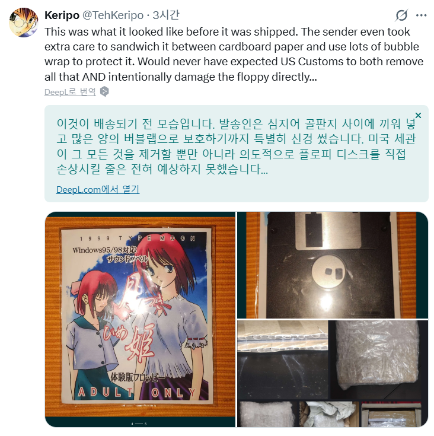This screenshot has height=436, width=434.
Task: Click the @TehKeripo handle
Action: (113, 15)
